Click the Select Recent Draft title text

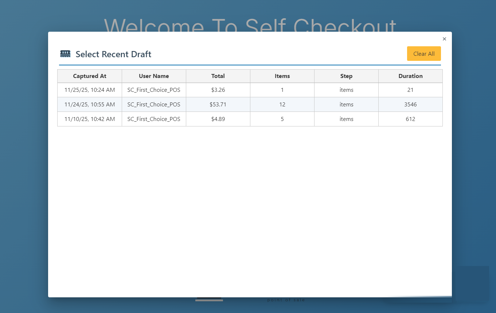point(113,54)
